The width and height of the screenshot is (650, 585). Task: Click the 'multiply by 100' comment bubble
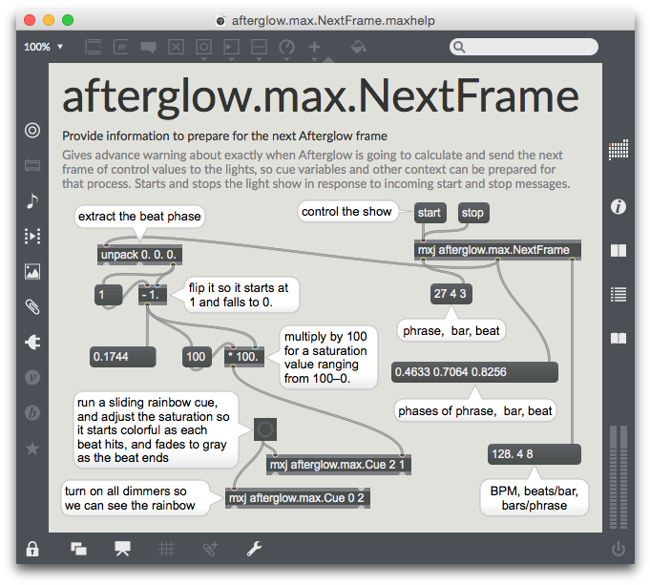point(328,357)
